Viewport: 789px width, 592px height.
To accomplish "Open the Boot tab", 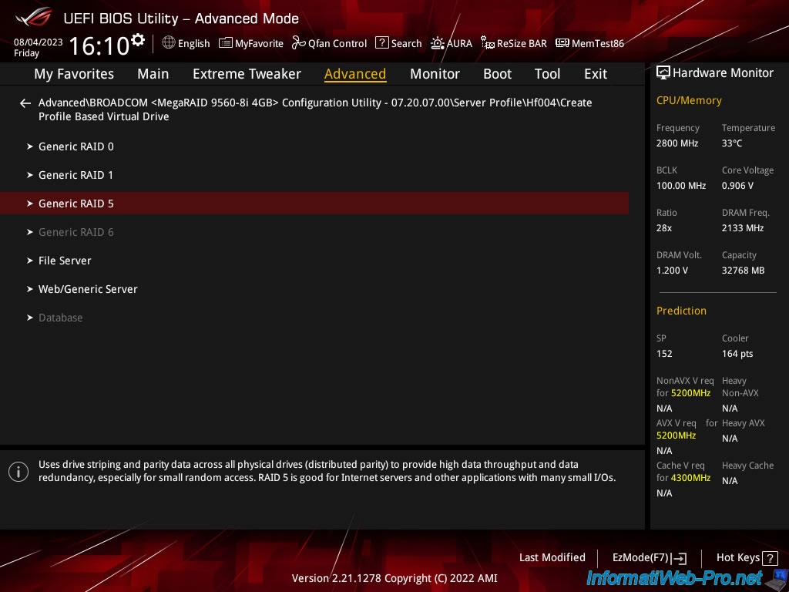I will point(497,74).
